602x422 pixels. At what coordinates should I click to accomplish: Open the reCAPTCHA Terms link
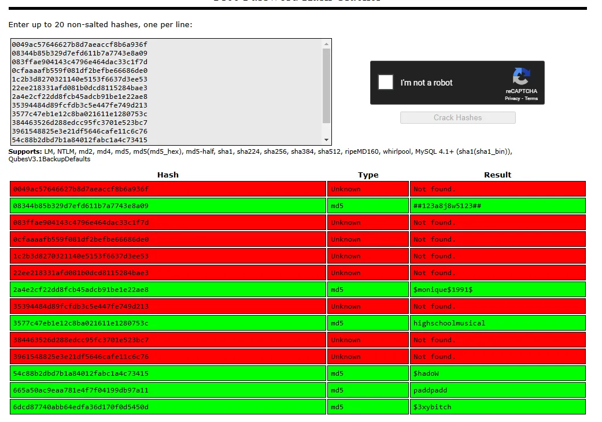[x=531, y=99]
